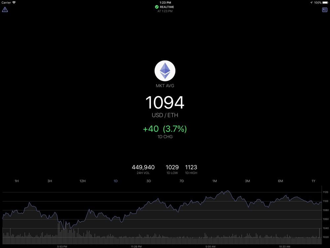Tap the Ethereum coin logo
Viewport: 330px width, 248px height.
tap(165, 71)
